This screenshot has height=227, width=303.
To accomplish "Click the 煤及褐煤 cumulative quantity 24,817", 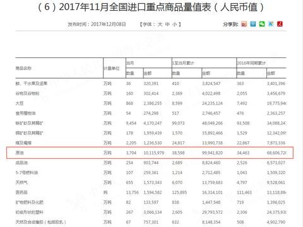I will coord(178,143).
